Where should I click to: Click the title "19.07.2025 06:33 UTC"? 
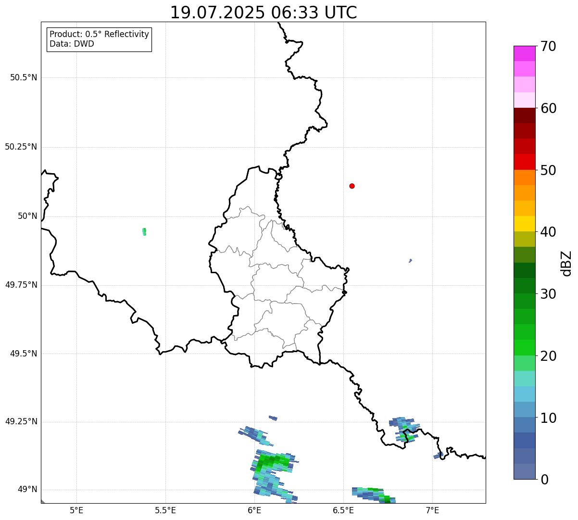click(x=264, y=12)
